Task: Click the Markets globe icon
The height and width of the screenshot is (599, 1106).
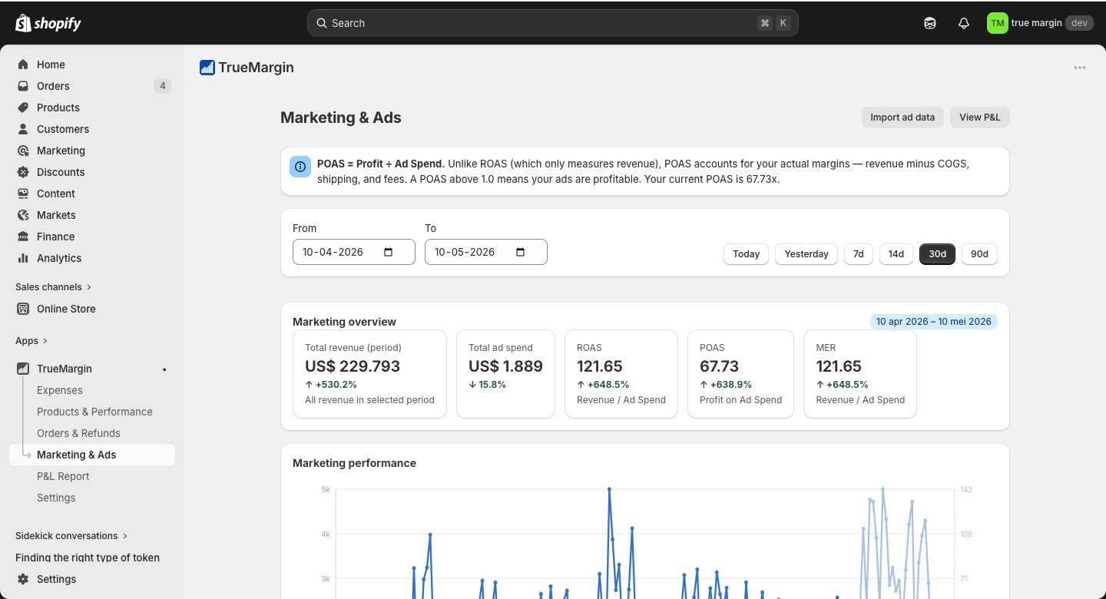Action: tap(23, 215)
